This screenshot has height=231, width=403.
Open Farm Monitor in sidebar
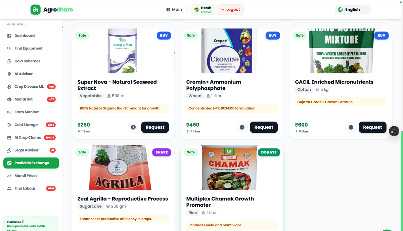pyautogui.click(x=27, y=112)
